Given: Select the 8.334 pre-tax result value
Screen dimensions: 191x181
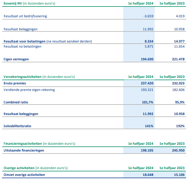Looking at the screenshot, I should [149, 41].
